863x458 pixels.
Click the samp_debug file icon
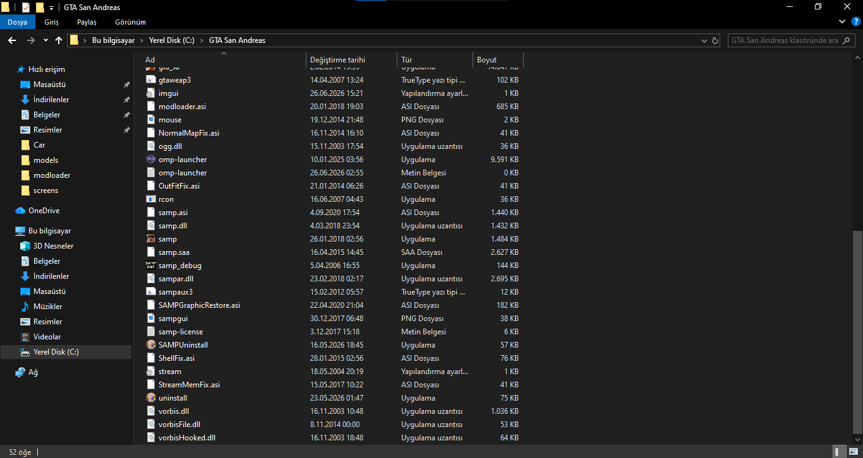click(151, 266)
